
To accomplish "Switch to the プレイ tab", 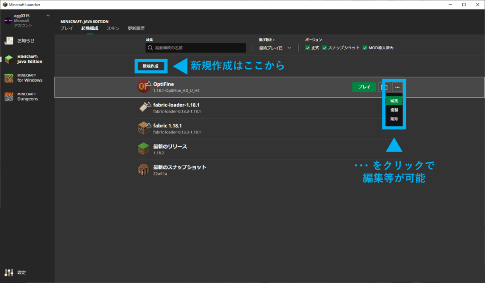I will point(66,28).
